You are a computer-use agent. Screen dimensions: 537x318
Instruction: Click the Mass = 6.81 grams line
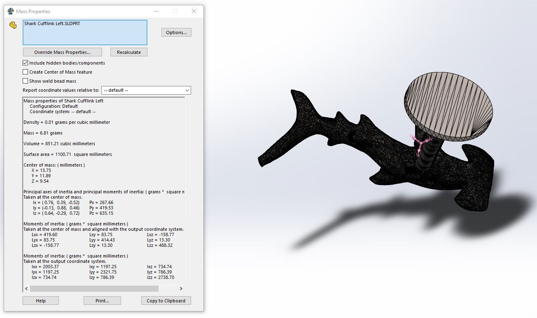(x=43, y=133)
